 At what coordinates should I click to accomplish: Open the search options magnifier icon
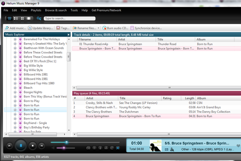click(x=39, y=18)
